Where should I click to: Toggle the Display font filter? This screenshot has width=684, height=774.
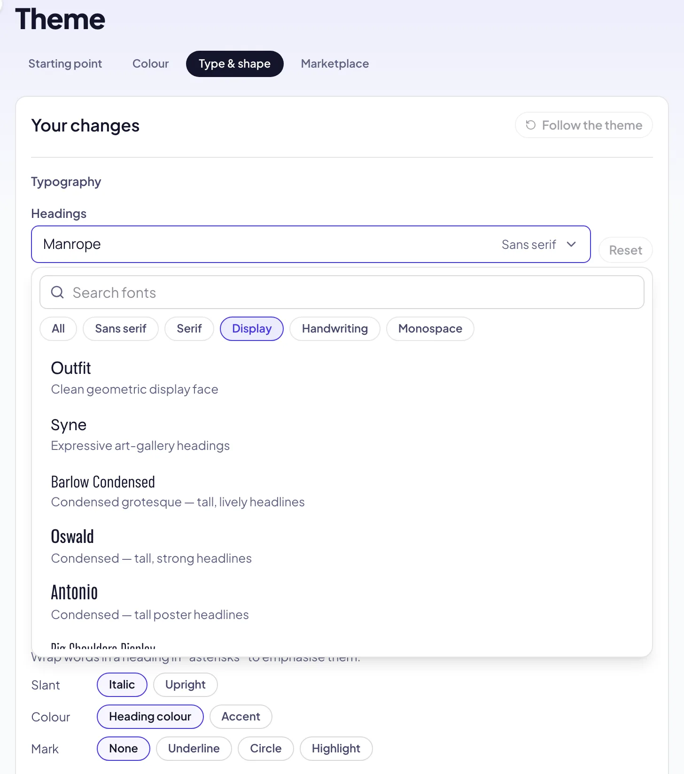click(x=252, y=329)
